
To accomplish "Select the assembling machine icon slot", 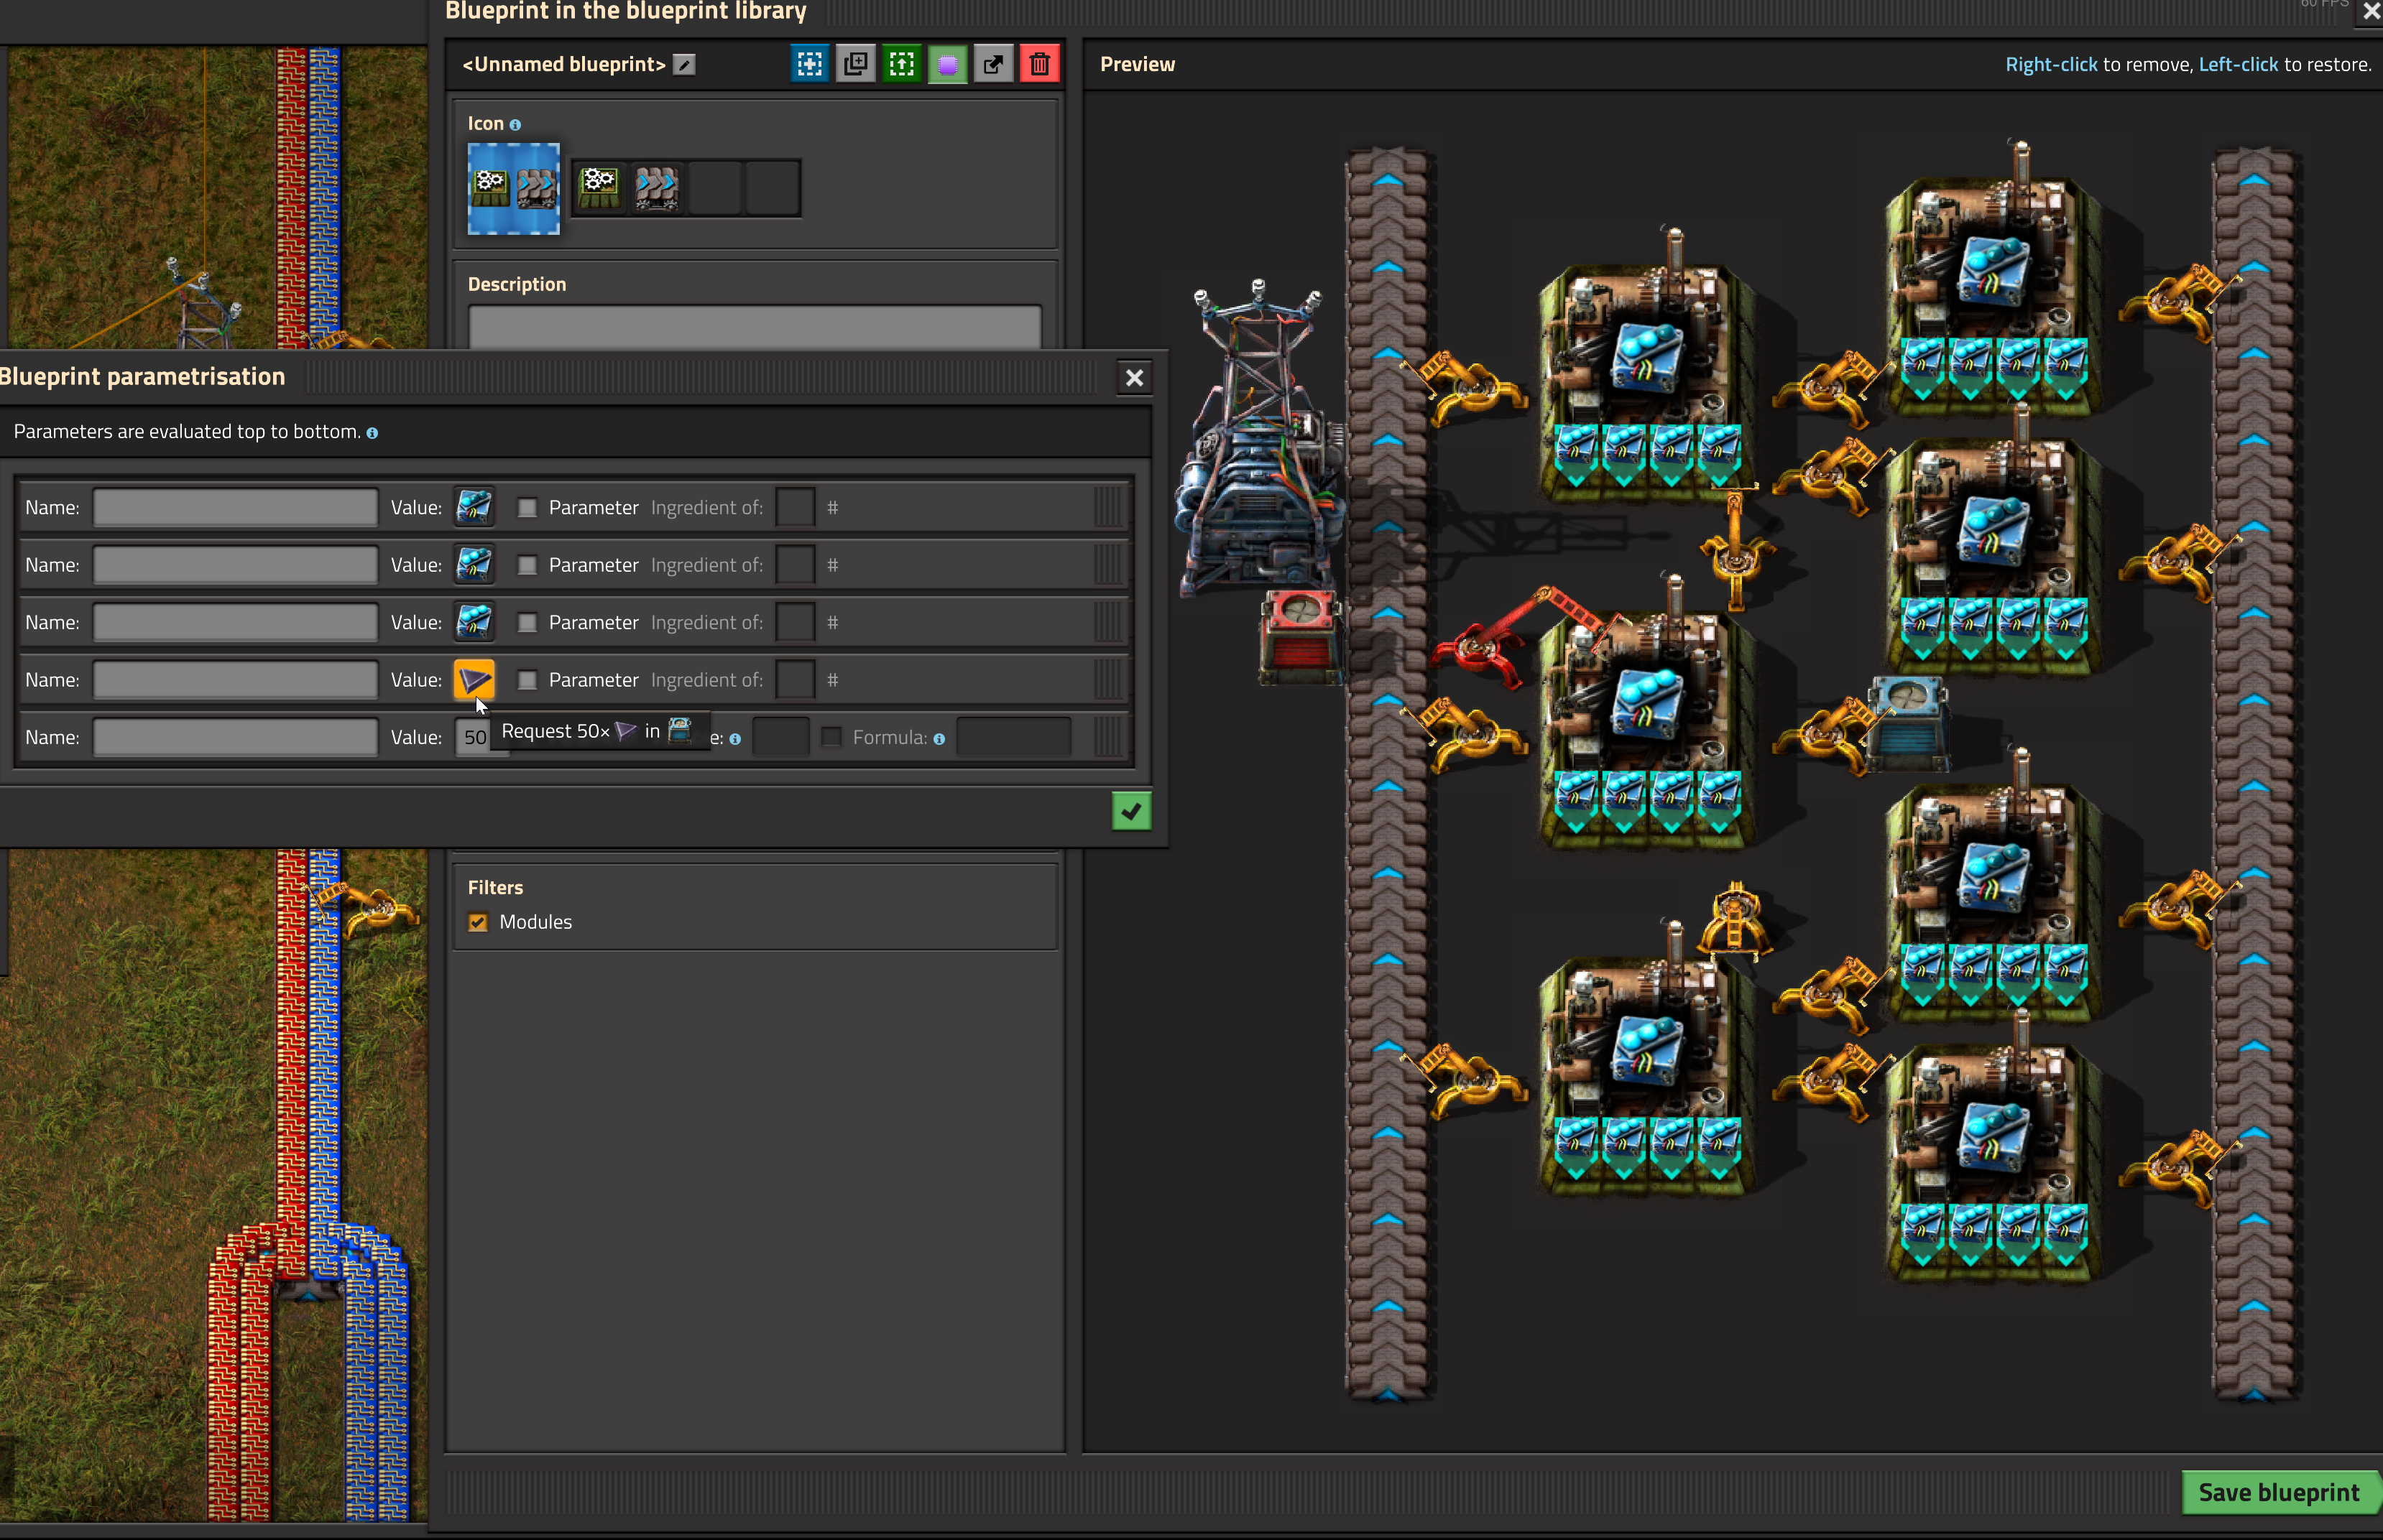I will click(599, 187).
